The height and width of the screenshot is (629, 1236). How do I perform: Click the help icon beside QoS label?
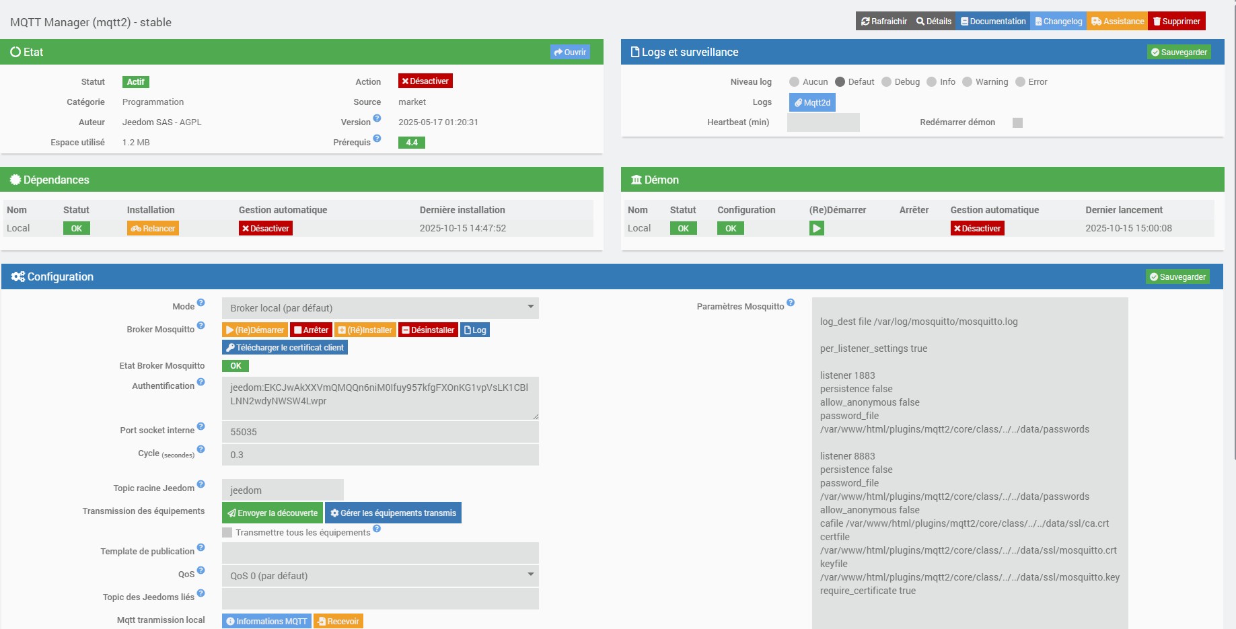coord(201,570)
